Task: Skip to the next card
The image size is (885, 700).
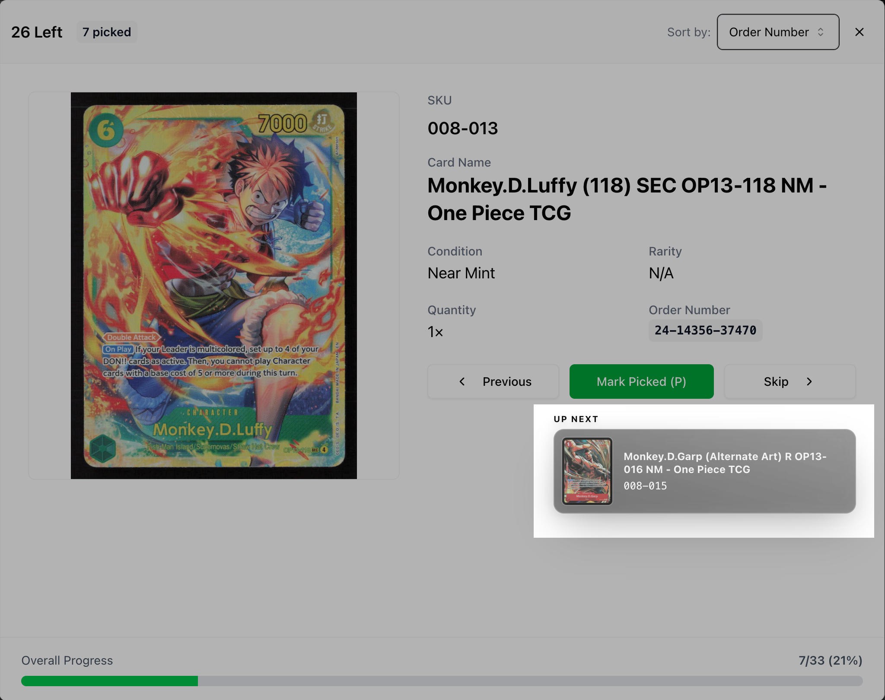Action: click(x=790, y=382)
